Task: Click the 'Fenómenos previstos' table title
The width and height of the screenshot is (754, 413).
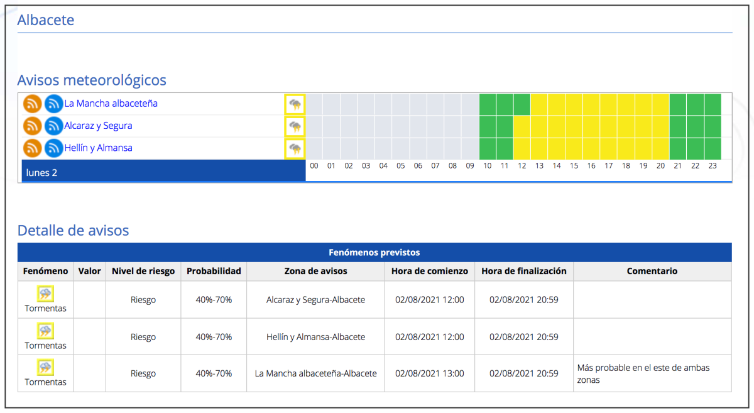Action: point(374,253)
